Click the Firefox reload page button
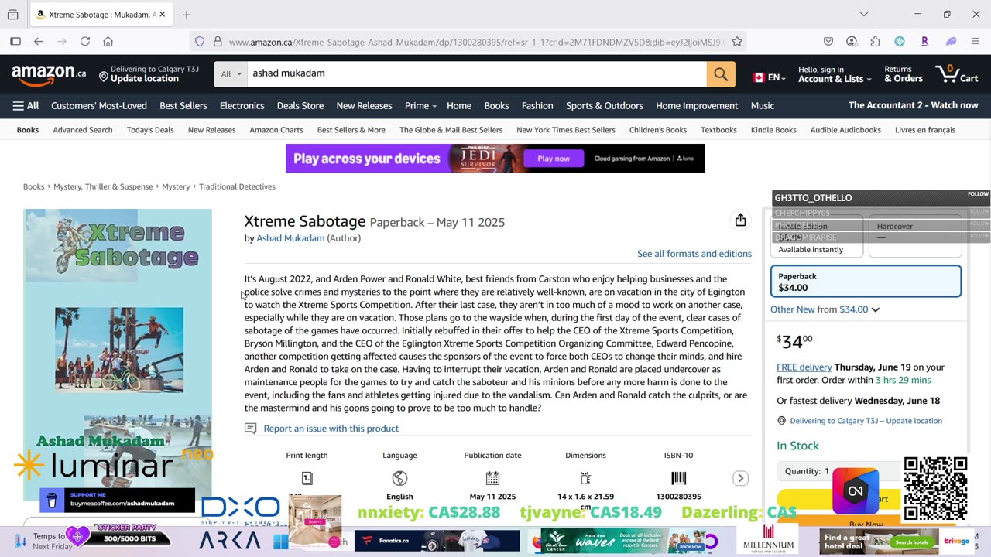 point(85,42)
